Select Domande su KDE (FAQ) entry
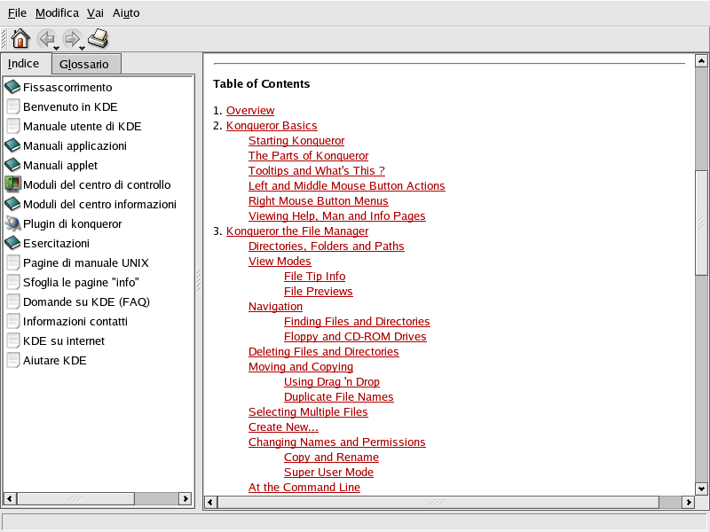The image size is (710, 532). [x=86, y=302]
